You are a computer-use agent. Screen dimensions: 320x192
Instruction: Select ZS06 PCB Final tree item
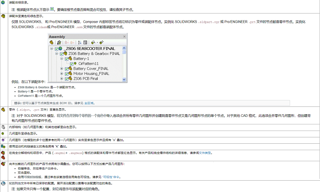85,79
